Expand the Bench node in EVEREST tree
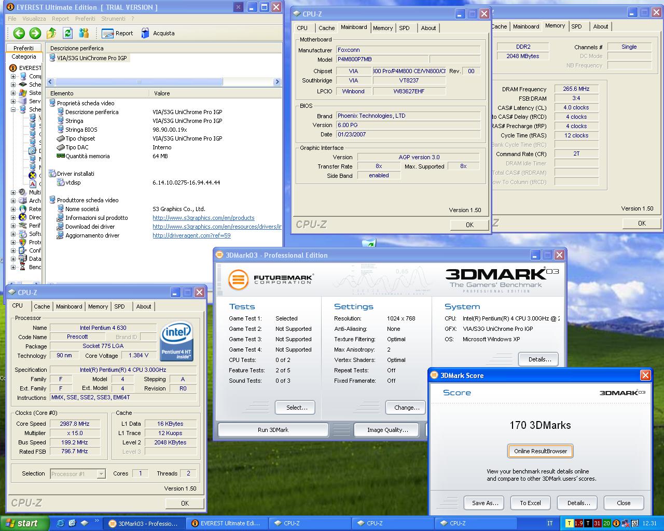 click(13, 267)
